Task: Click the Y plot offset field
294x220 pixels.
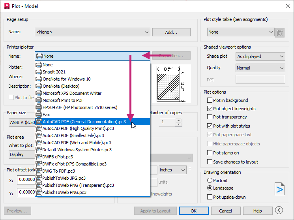Action: point(26,192)
